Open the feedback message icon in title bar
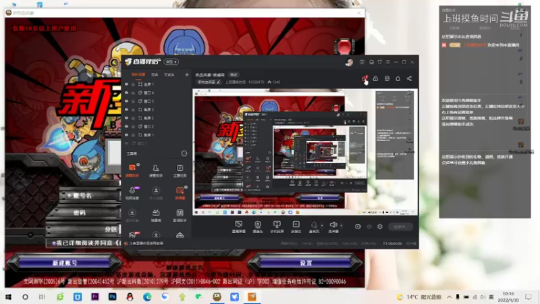The height and width of the screenshot is (304, 540). [362, 62]
